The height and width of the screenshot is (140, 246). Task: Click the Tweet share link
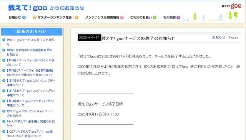pos(233,38)
